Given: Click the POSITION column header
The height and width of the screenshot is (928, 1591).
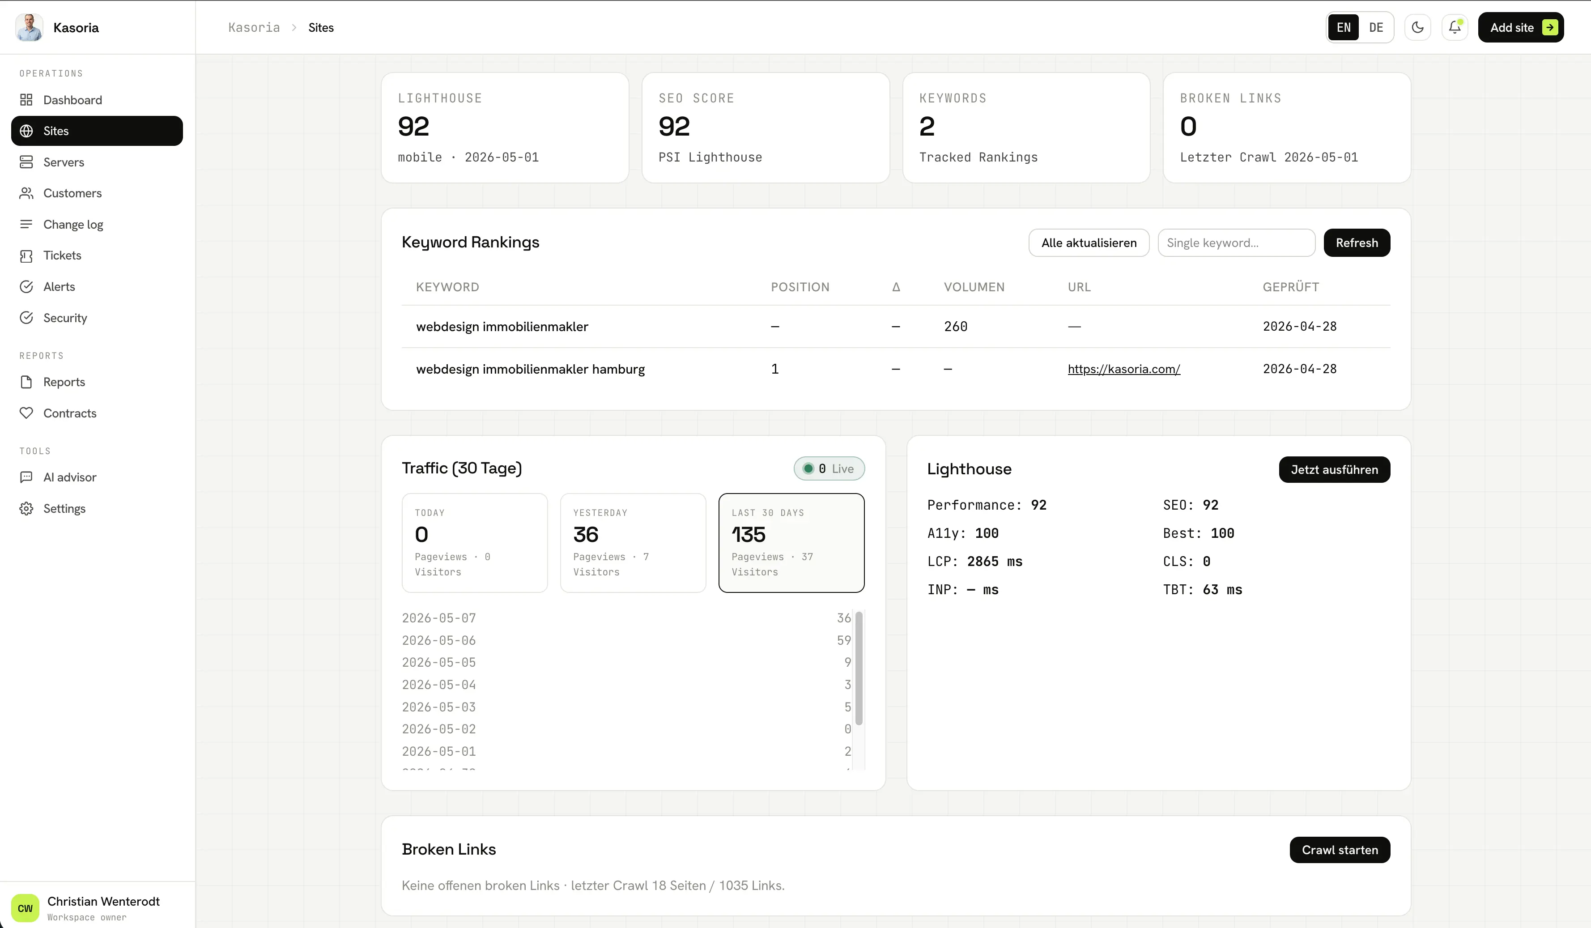Looking at the screenshot, I should tap(800, 287).
